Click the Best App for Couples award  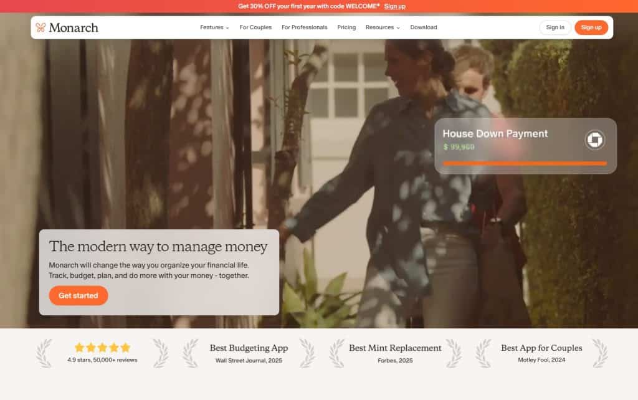541,348
